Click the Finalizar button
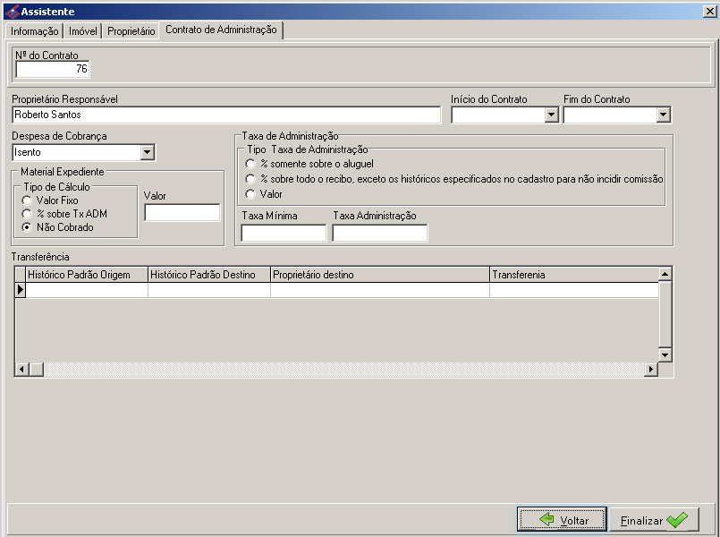 click(x=654, y=520)
